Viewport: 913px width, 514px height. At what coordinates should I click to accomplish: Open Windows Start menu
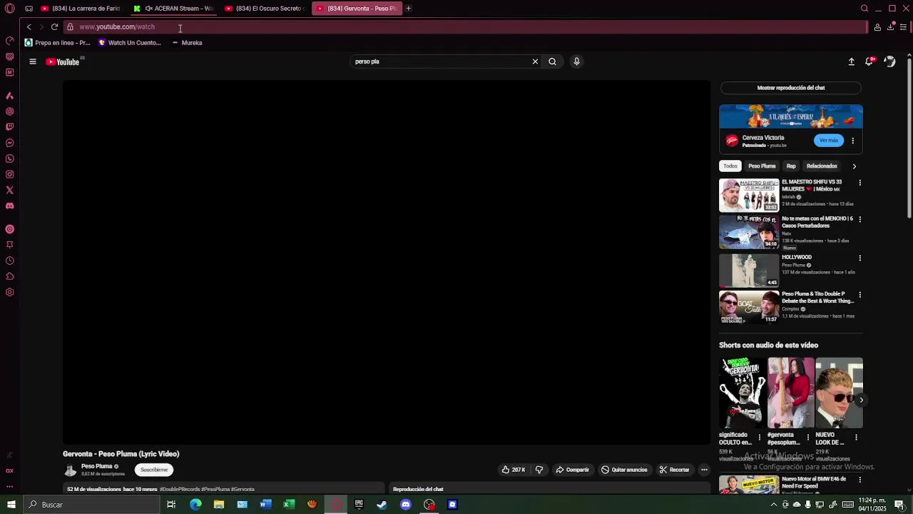(x=11, y=505)
